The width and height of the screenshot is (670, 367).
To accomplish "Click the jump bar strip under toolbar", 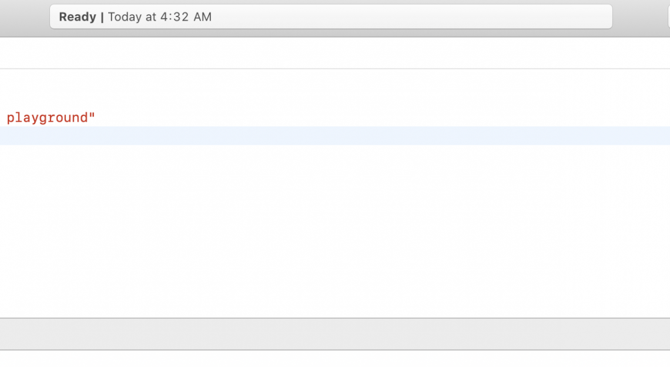I will tap(335, 53).
